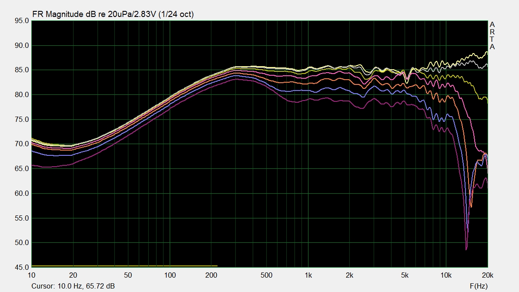Click the 60.0 y-axis label

tap(21, 193)
